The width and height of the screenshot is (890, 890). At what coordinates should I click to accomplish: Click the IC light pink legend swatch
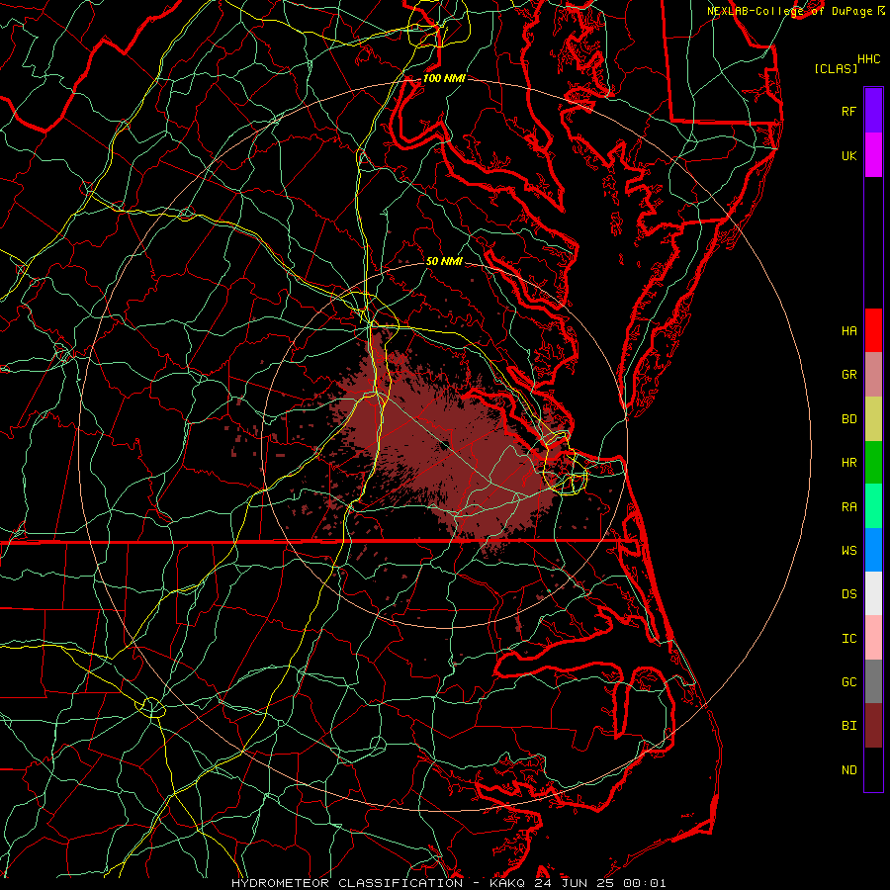tap(873, 638)
